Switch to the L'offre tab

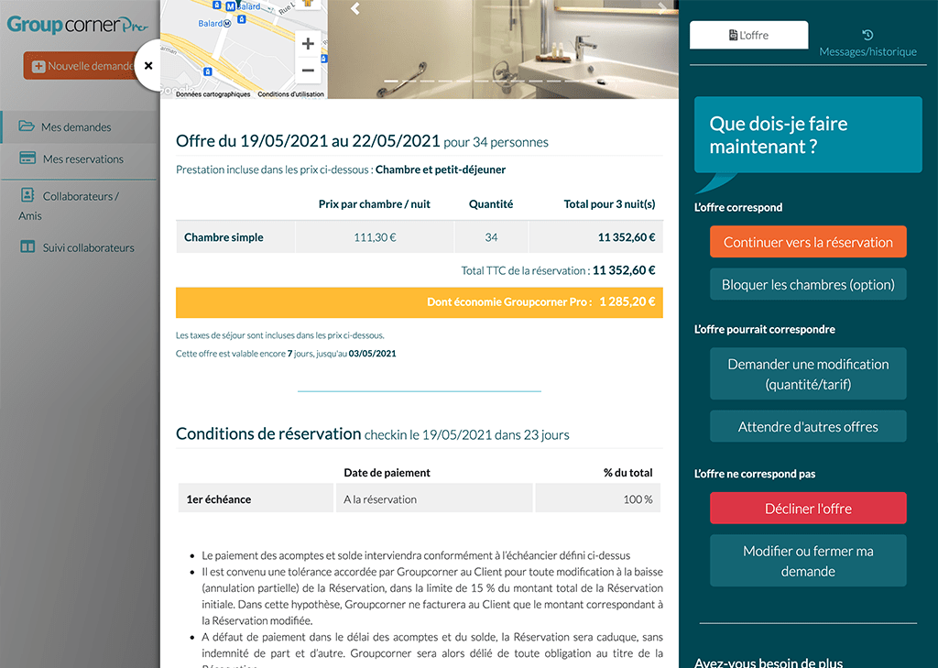[x=749, y=36]
